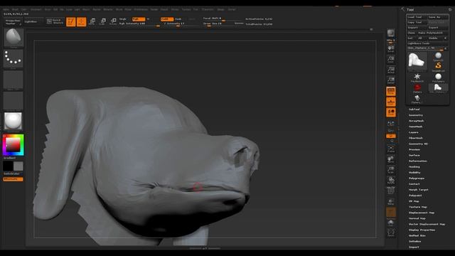Activate Edit mode button in top shelf
The width and height of the screenshot is (455, 256).
71,21
